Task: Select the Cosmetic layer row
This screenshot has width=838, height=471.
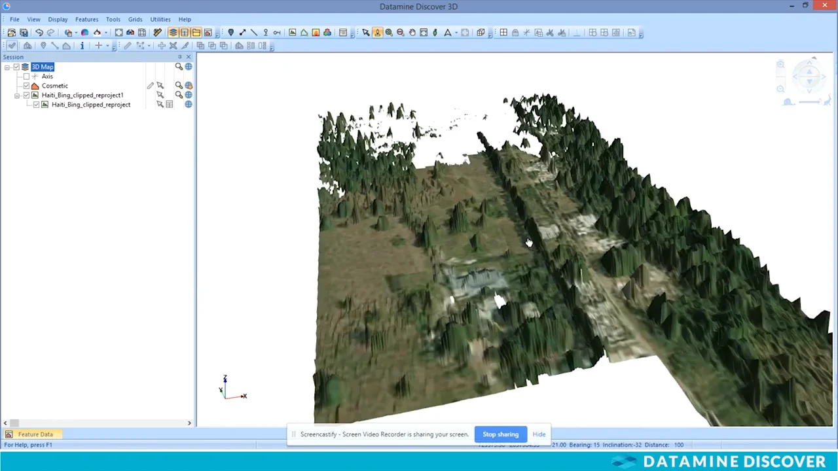Action: [x=55, y=86]
